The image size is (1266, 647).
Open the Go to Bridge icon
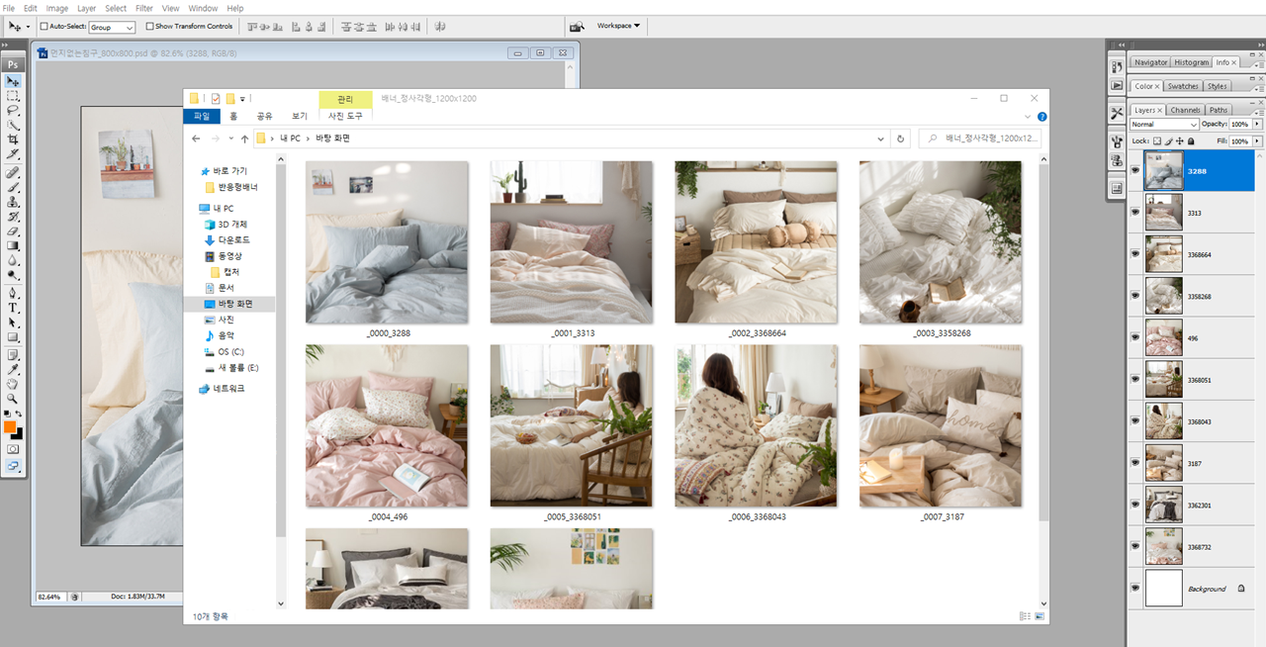[577, 26]
